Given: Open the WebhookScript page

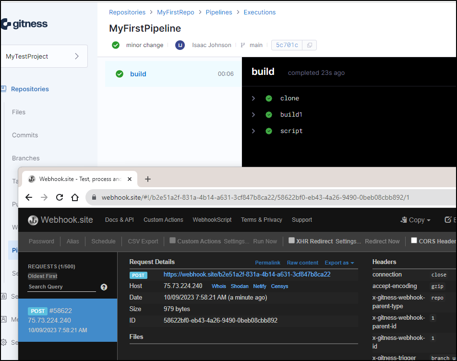Looking at the screenshot, I should [x=212, y=220].
